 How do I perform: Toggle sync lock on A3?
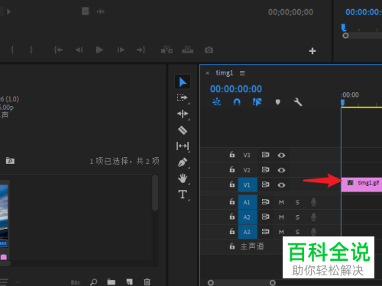click(x=265, y=232)
